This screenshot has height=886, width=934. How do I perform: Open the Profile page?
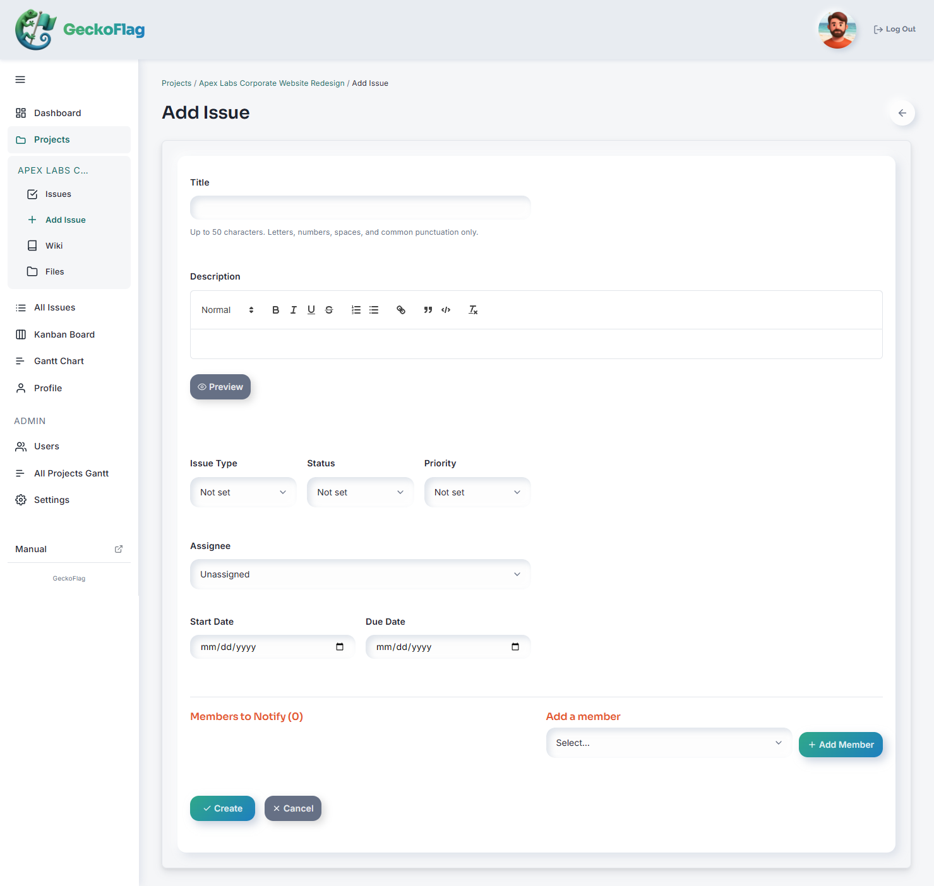[69, 388]
